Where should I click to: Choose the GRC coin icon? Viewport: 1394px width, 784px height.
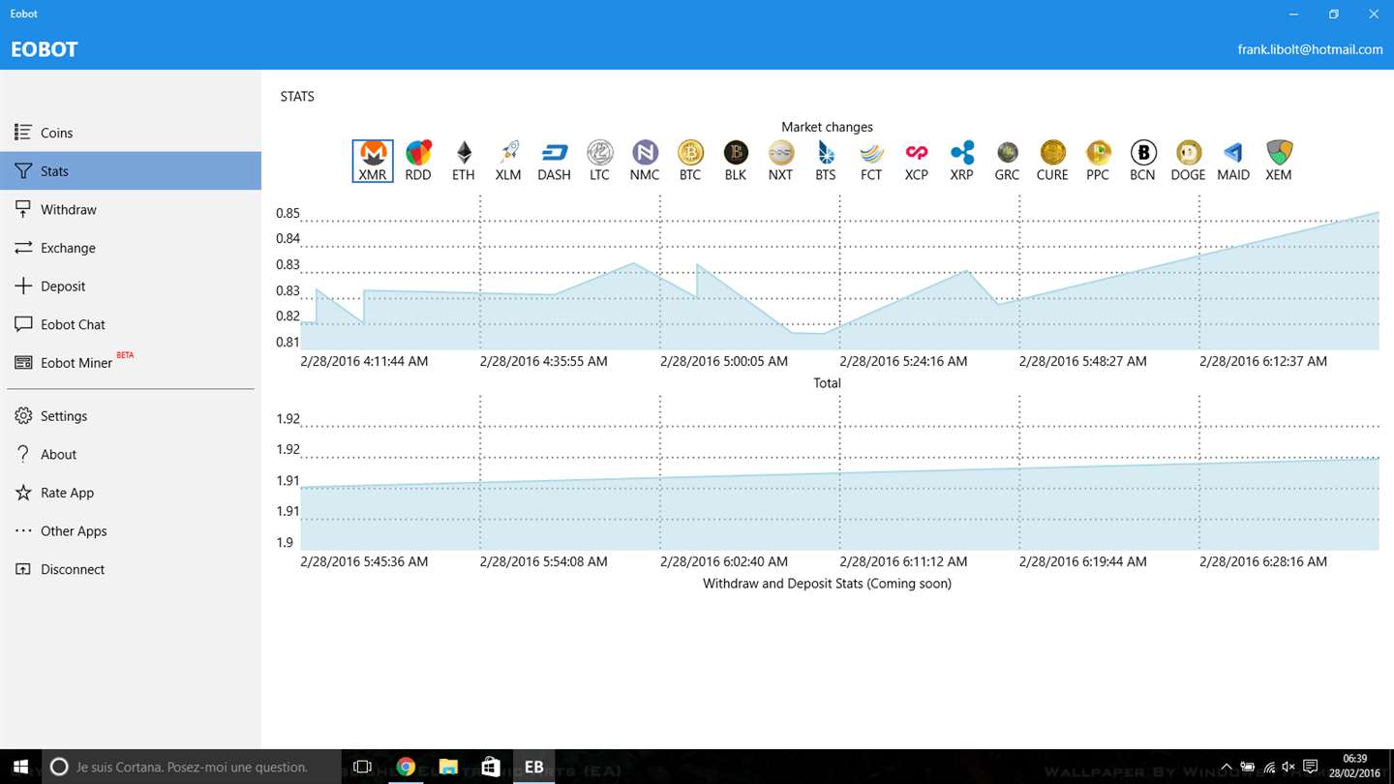coord(1007,161)
